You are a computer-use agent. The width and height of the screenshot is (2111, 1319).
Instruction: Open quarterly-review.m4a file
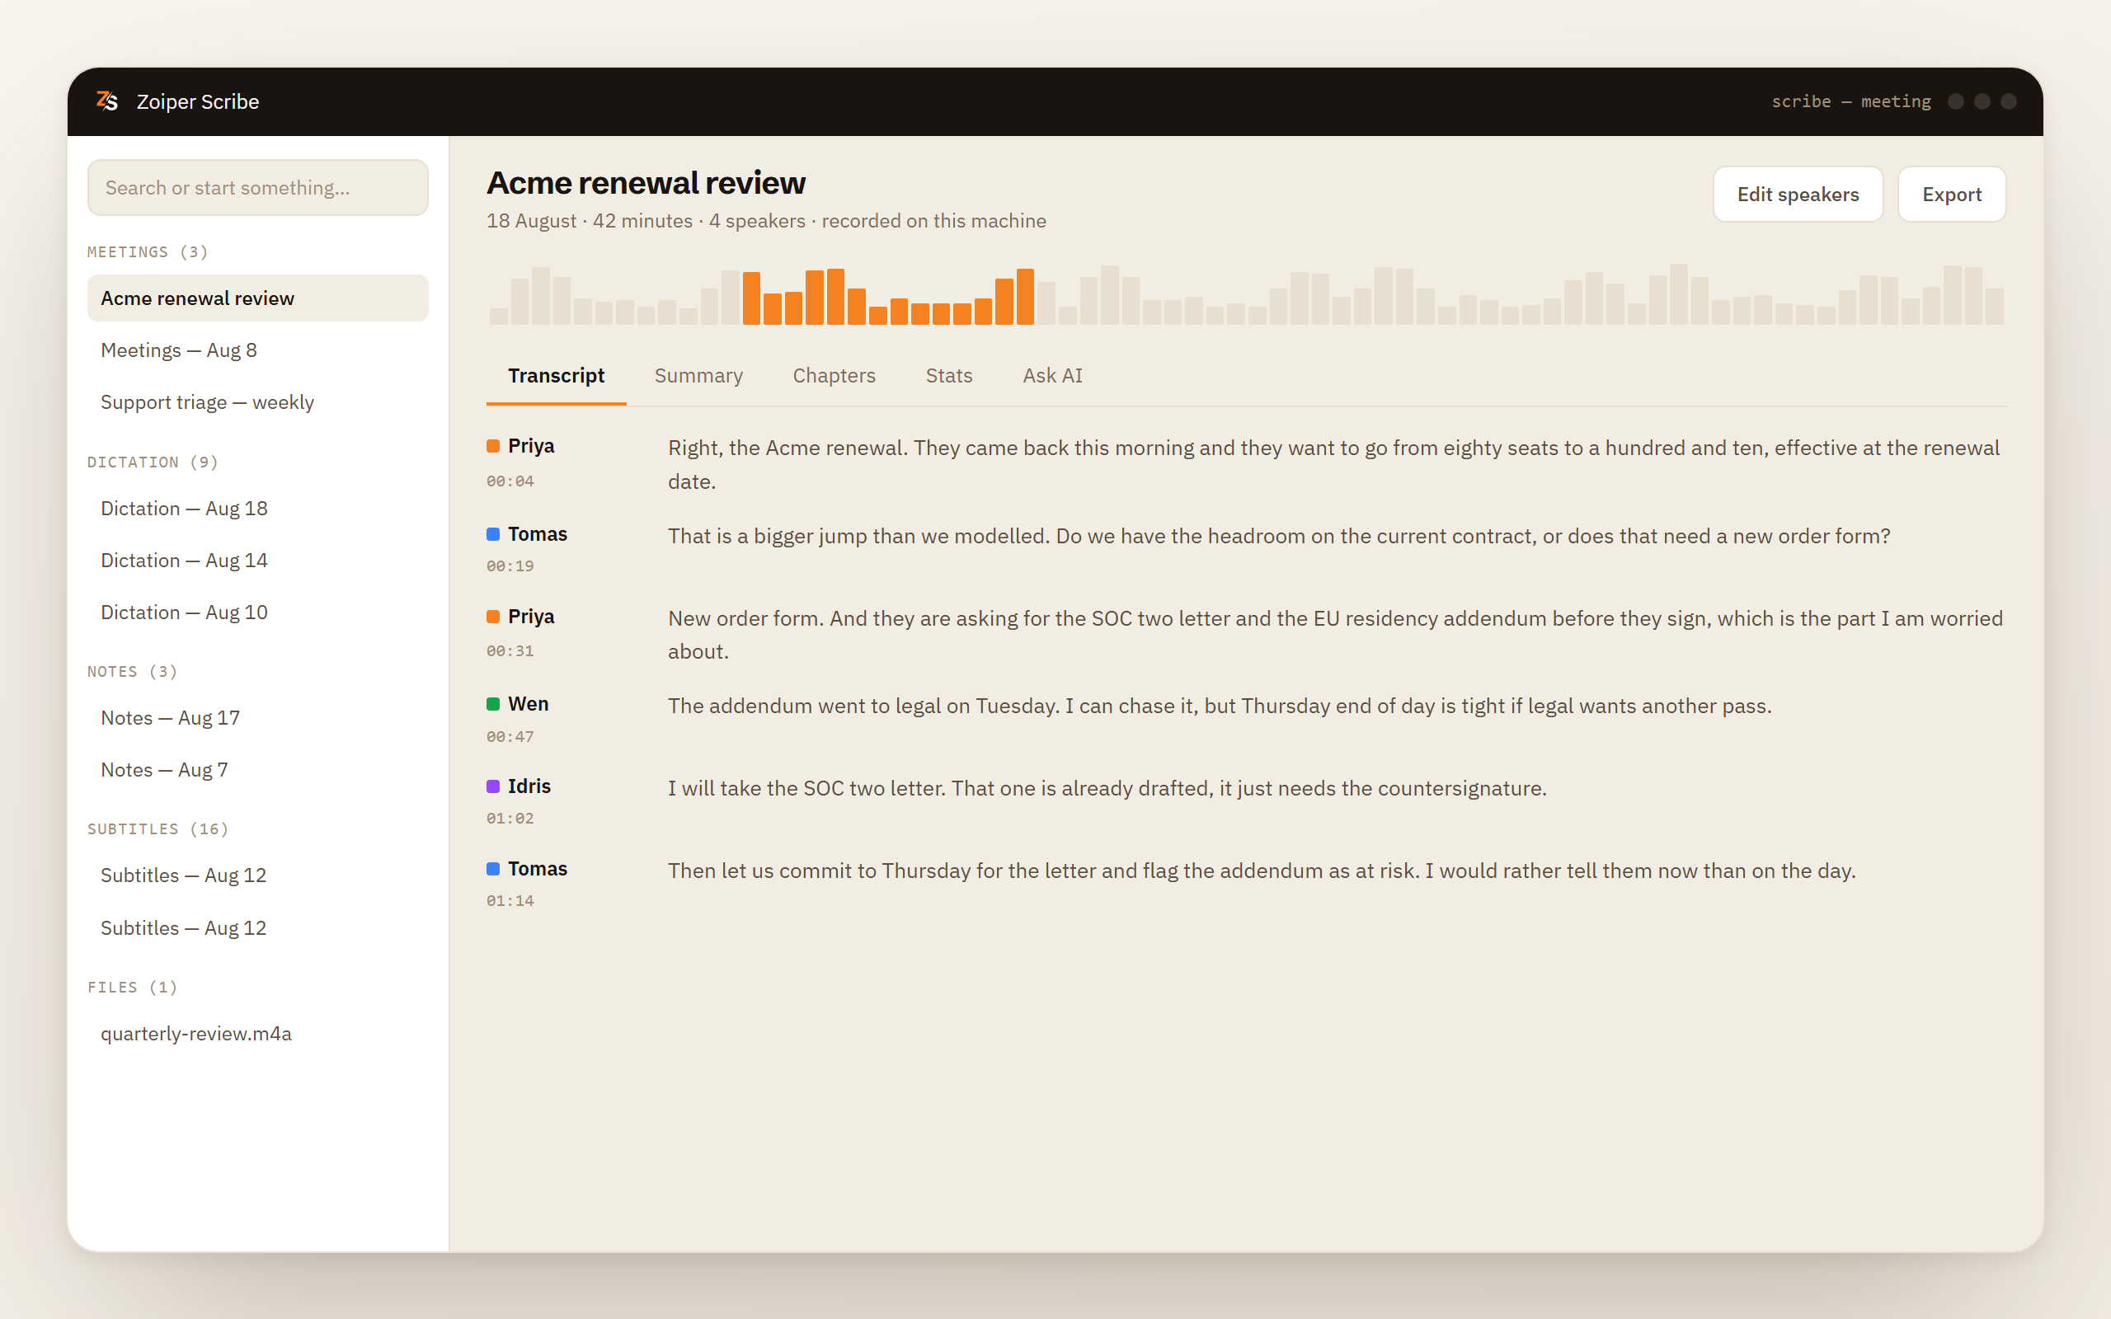point(257,1034)
